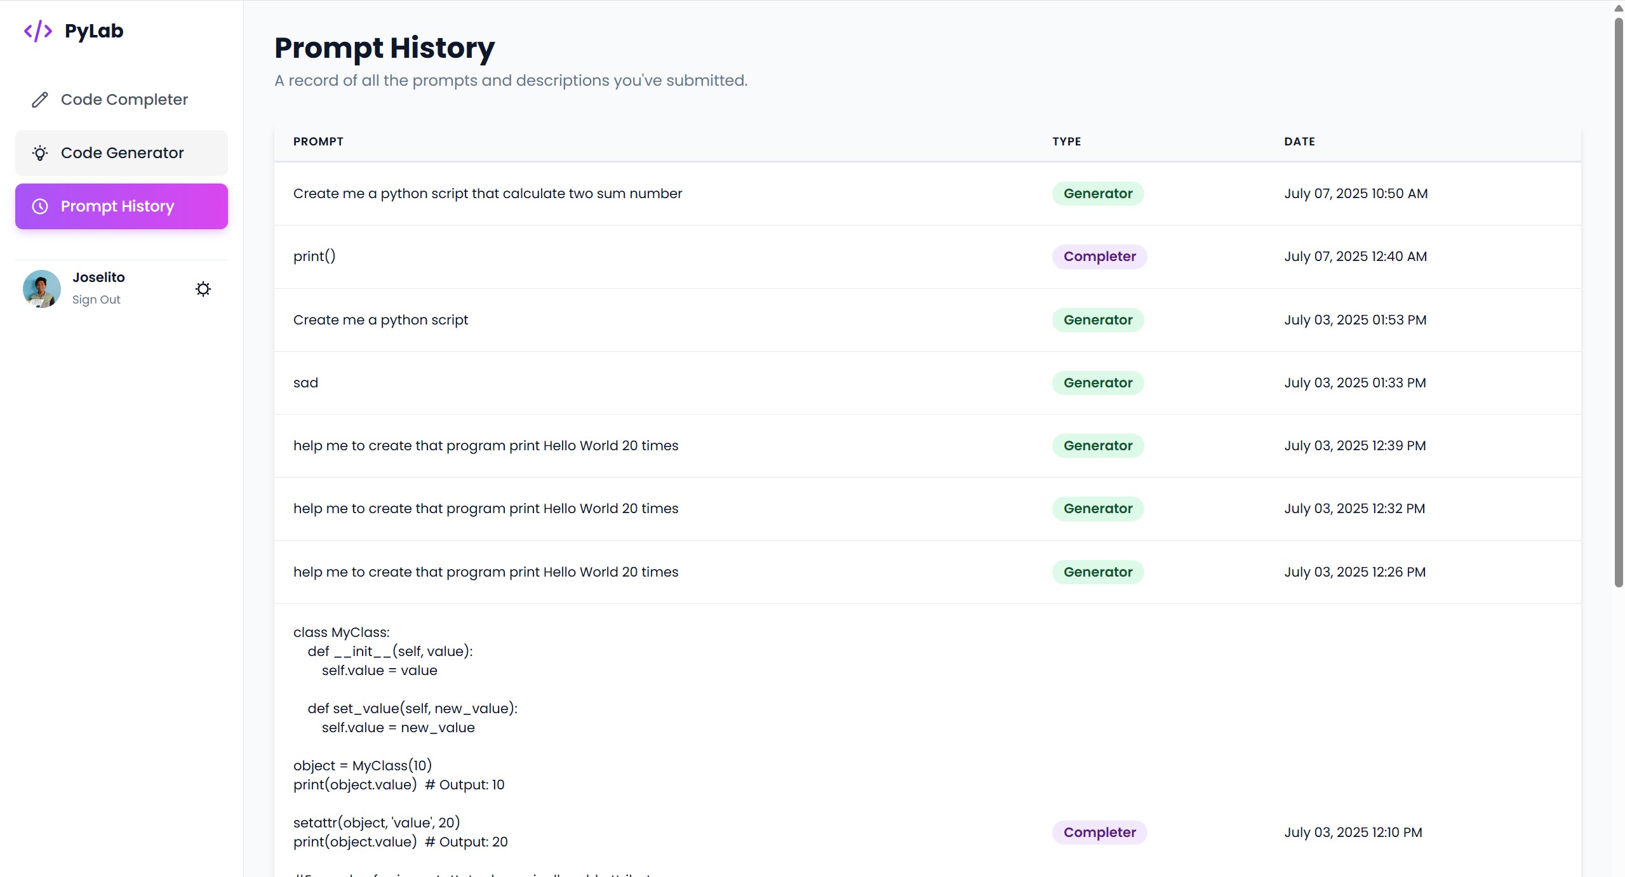Screen dimensions: 1625x877
Task: Toggle theme with the sun icon
Action: pos(203,289)
